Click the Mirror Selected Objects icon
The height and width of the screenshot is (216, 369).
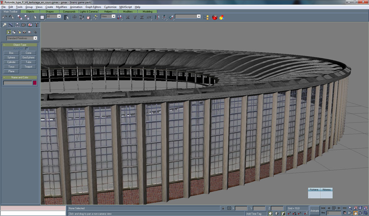pos(157,17)
